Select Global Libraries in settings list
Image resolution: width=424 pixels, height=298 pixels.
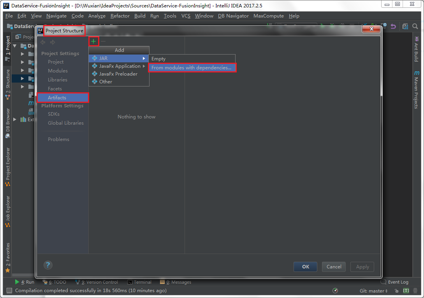click(x=66, y=123)
